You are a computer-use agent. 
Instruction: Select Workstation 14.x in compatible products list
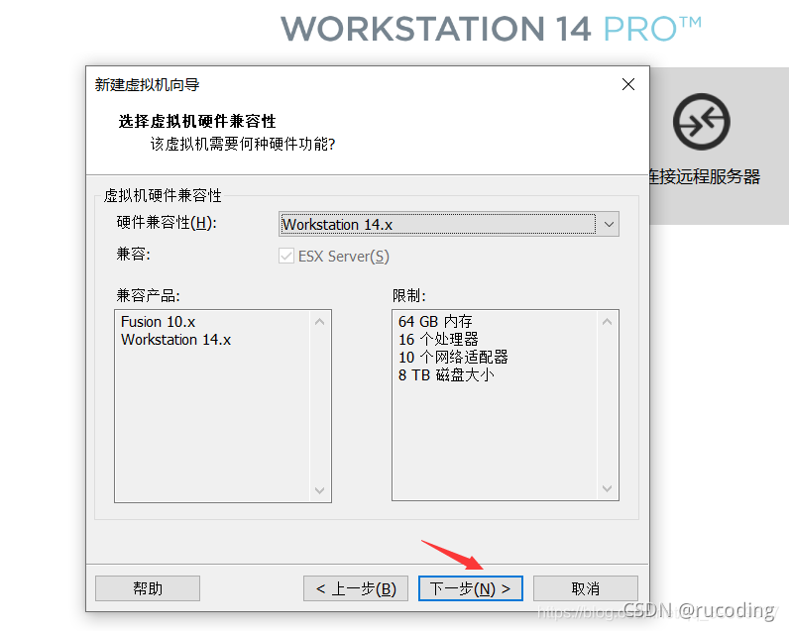coord(175,340)
